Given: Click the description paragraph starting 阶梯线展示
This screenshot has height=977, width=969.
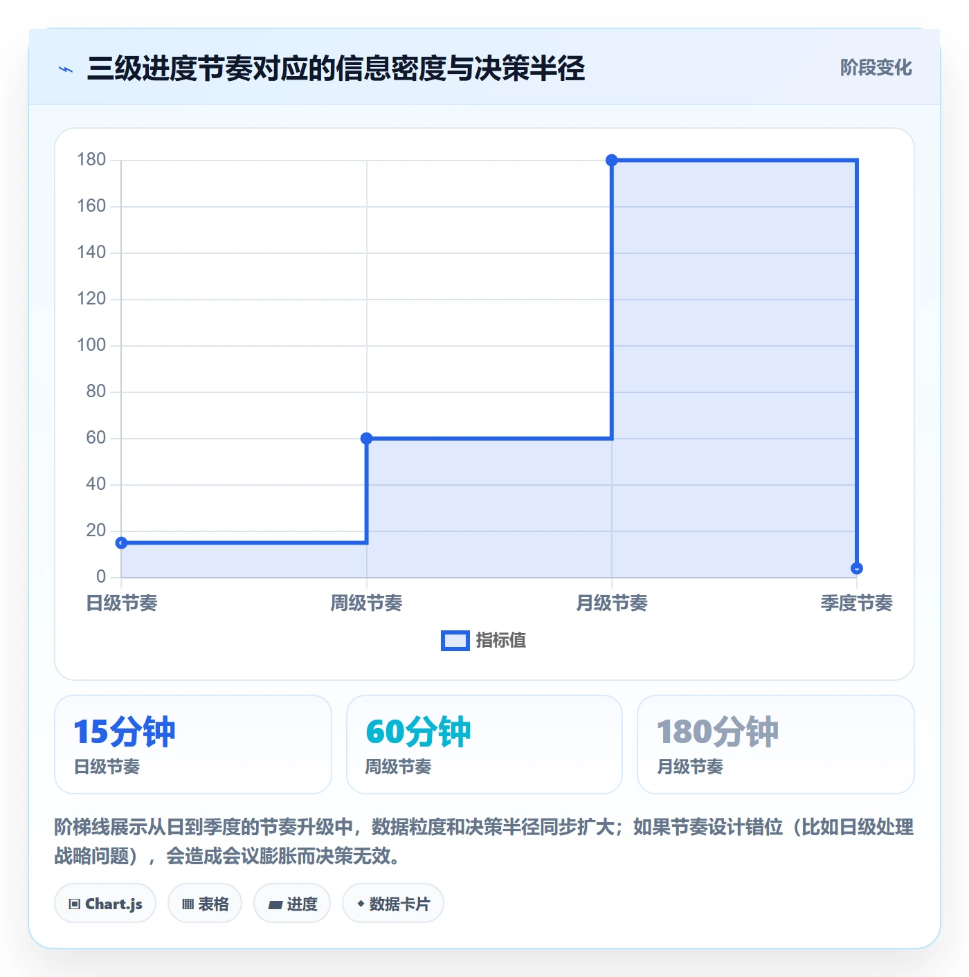Looking at the screenshot, I should coord(484,841).
